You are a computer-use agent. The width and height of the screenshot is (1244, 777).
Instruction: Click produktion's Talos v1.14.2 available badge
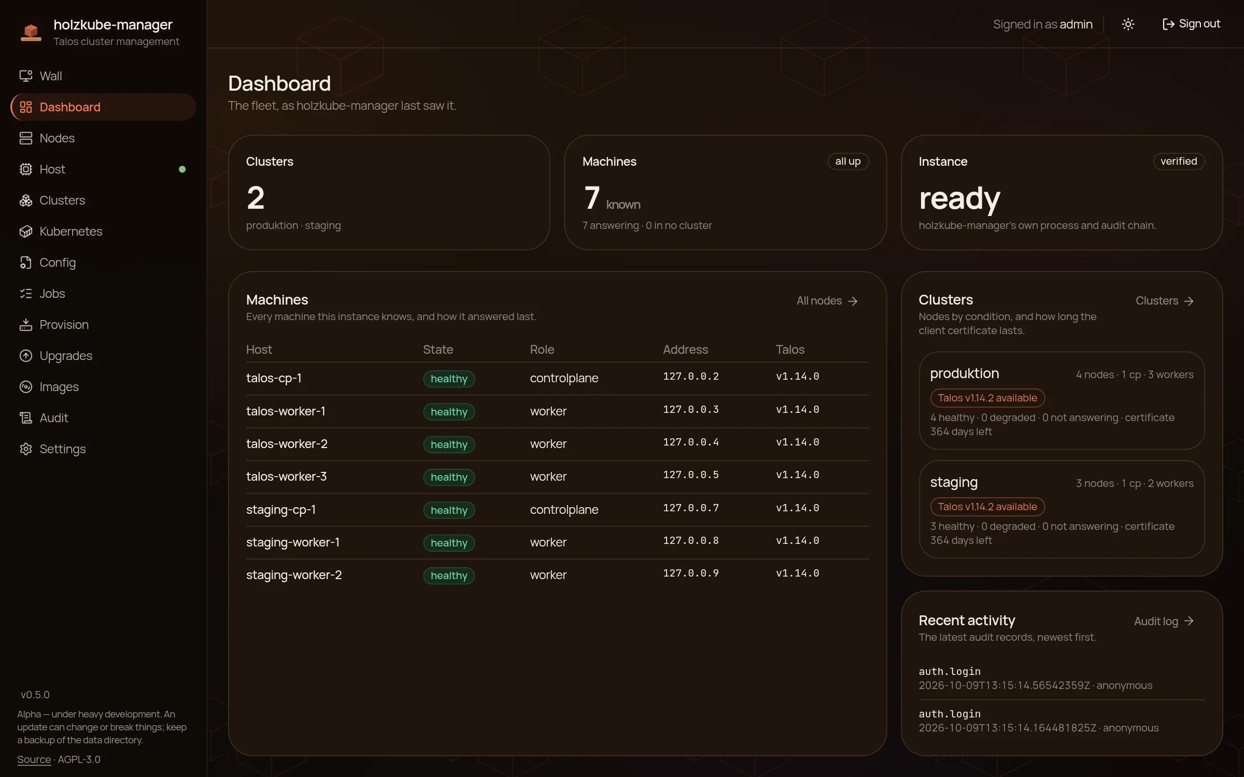[x=987, y=398]
